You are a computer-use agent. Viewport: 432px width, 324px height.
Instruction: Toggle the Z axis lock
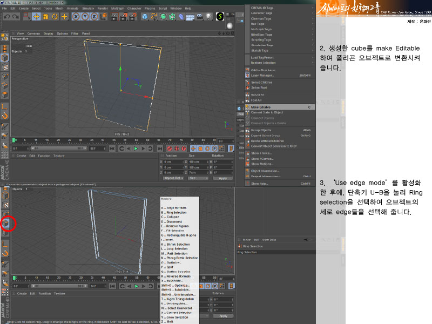click(93, 17)
